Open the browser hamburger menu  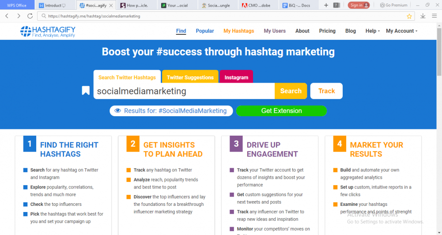tap(434, 16)
